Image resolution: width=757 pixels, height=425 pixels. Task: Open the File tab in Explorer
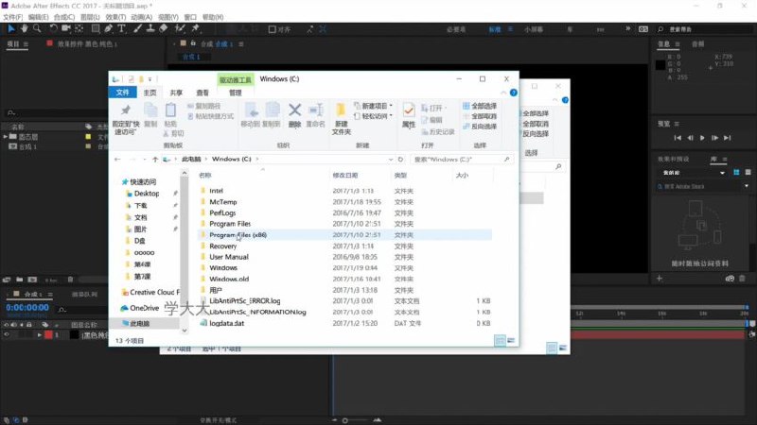click(x=123, y=93)
